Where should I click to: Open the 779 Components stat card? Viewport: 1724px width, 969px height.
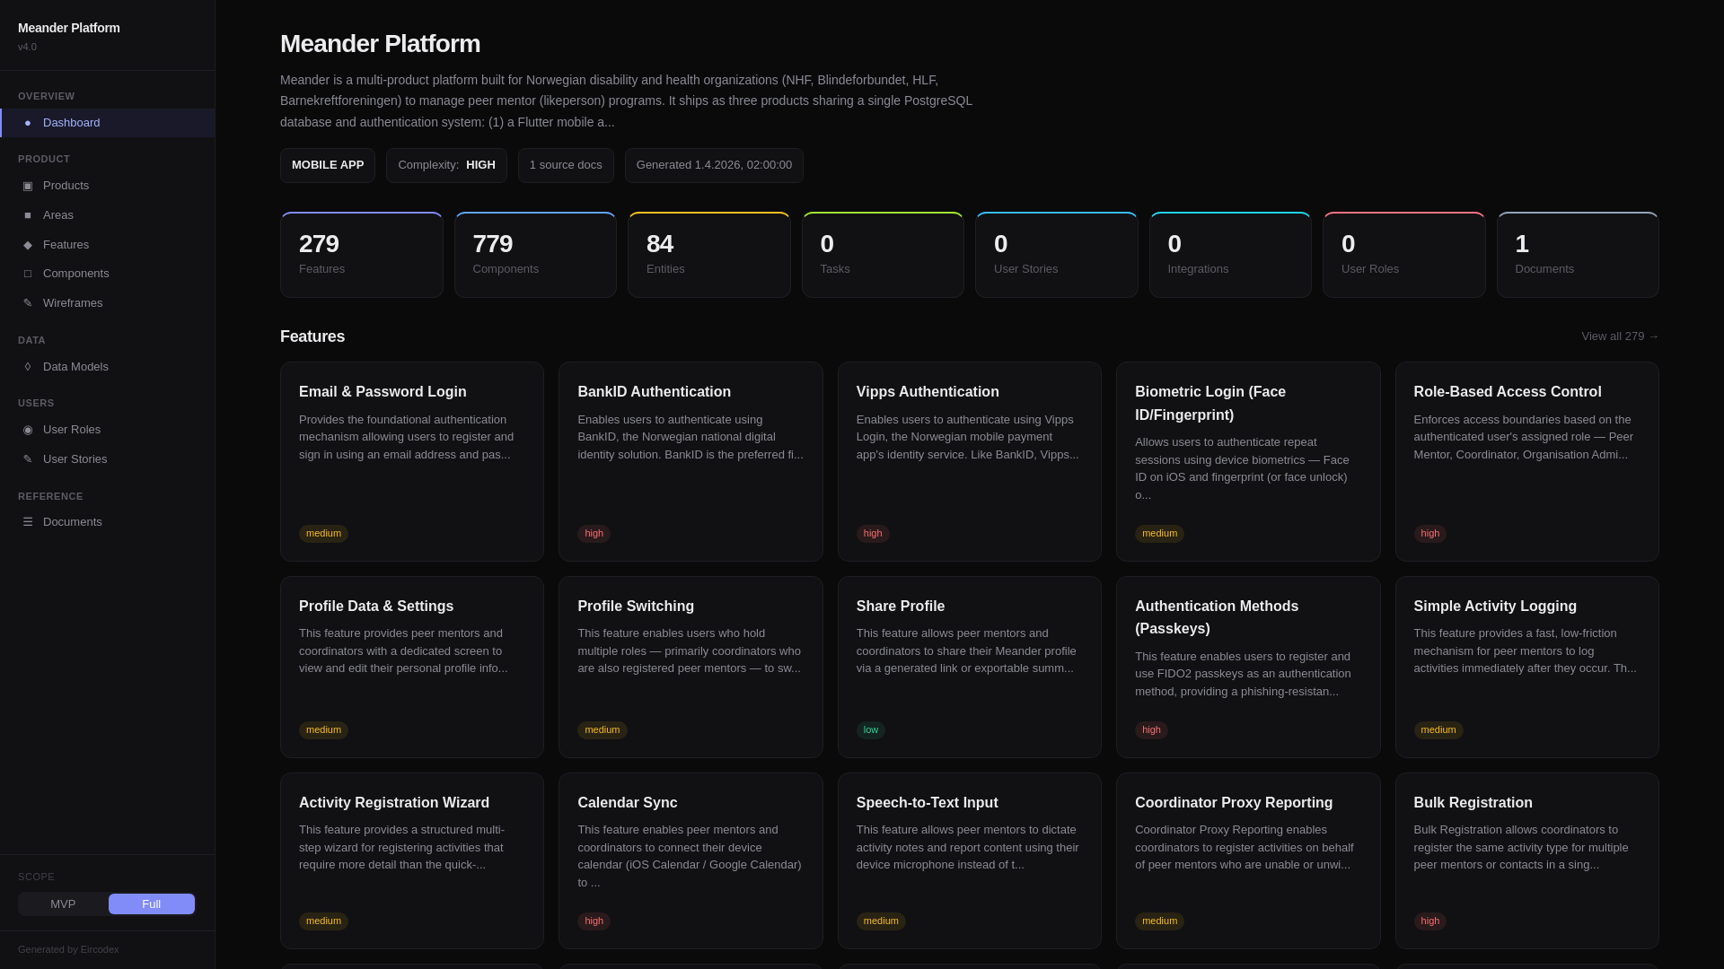[x=535, y=255]
